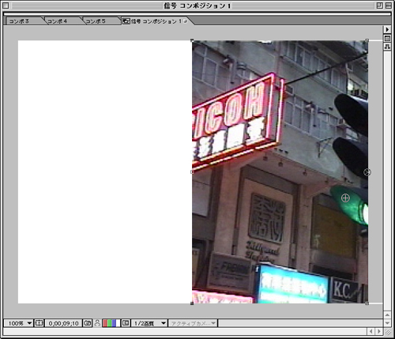Toggle the title-action safe zones icon
The height and width of the screenshot is (339, 395).
pyautogui.click(x=39, y=323)
